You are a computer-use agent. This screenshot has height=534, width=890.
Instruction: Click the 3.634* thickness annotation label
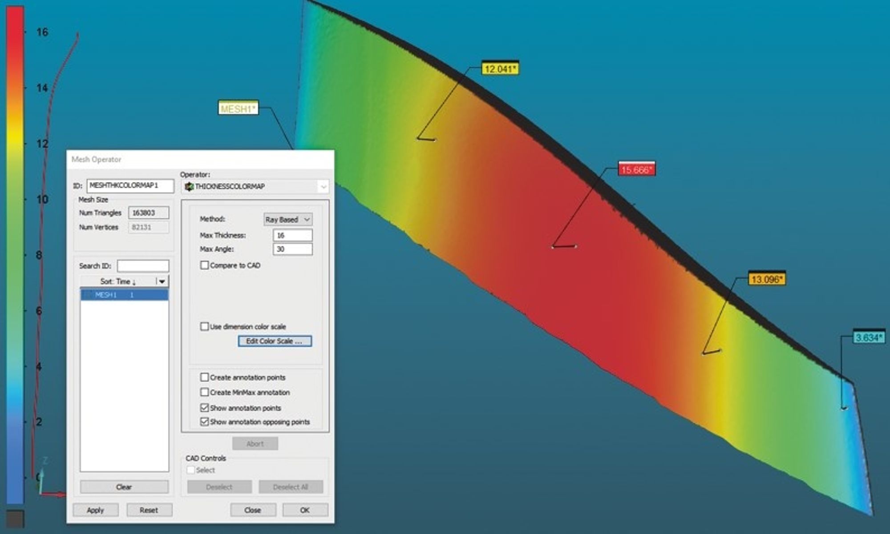click(869, 337)
